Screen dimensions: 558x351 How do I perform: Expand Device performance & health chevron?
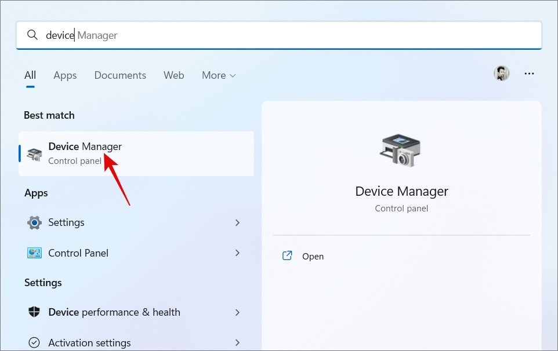point(237,312)
